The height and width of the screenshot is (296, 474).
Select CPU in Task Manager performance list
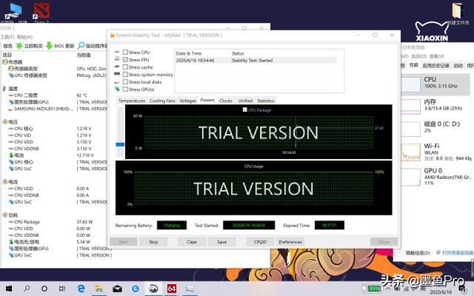pos(435,85)
